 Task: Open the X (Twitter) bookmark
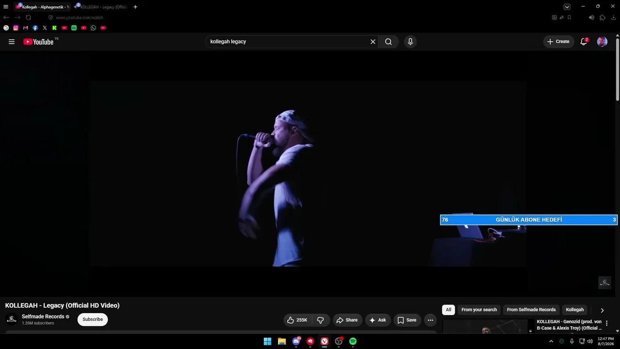45,28
